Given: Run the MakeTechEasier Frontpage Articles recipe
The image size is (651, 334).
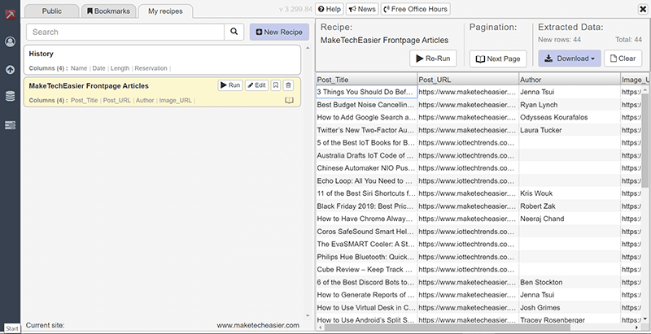Looking at the screenshot, I should (x=229, y=85).
